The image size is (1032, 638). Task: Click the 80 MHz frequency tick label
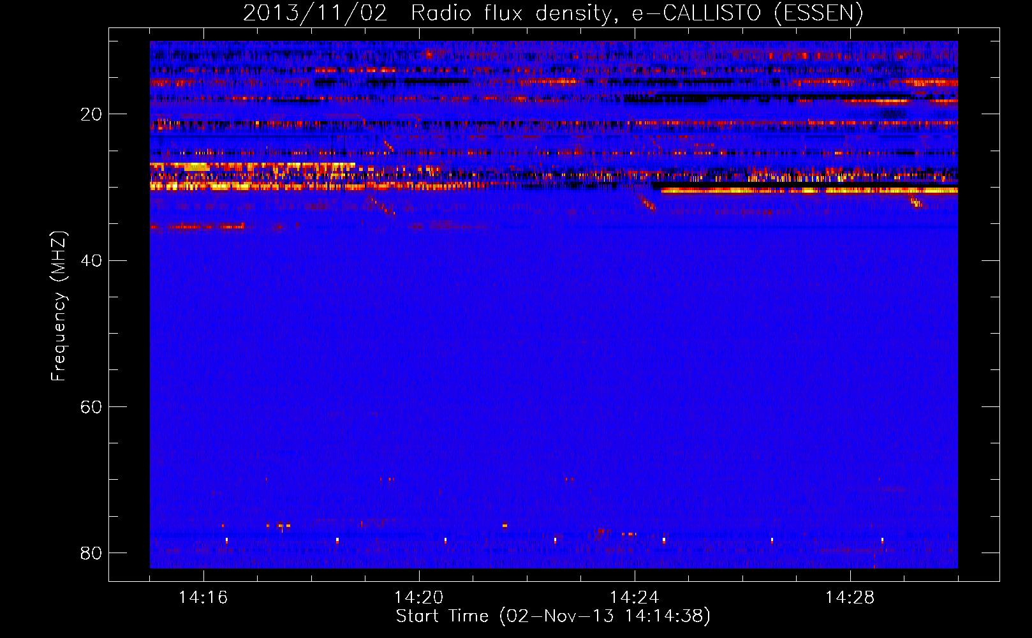click(91, 553)
